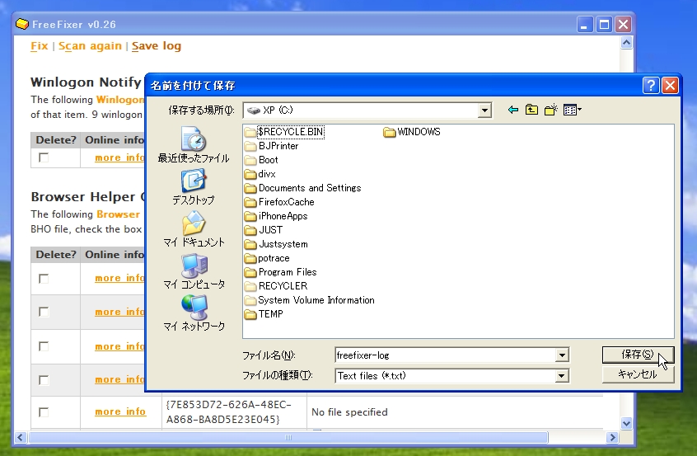The height and width of the screenshot is (456, 697).
Task: Check the fourth Delete box in the Browser Helper table
Action: (44, 380)
